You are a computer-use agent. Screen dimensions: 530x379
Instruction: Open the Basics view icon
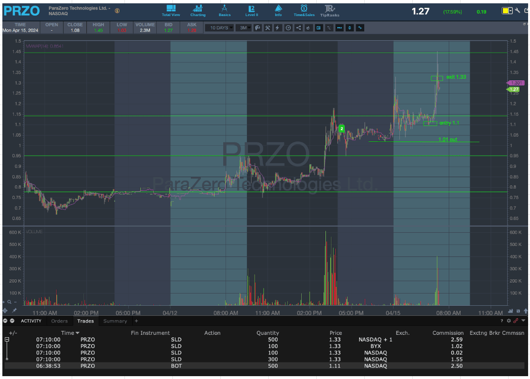(x=225, y=10)
